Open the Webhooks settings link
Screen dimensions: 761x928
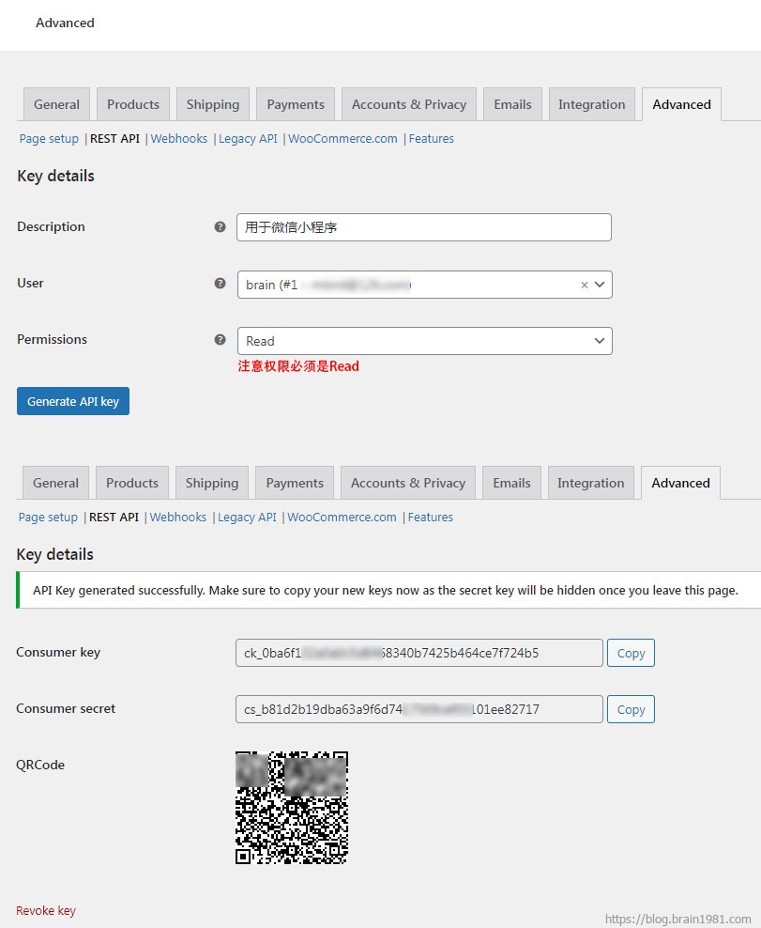(178, 138)
